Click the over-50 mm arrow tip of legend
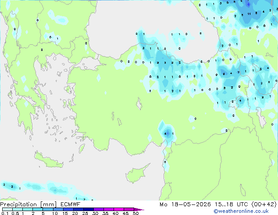Viewport: 278px width, 215px height. pos(139,209)
